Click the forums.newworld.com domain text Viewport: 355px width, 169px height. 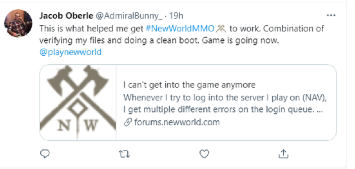177,122
